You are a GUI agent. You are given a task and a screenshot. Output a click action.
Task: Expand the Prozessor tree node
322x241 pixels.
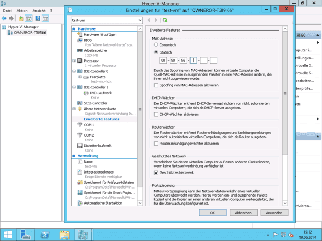74,61
